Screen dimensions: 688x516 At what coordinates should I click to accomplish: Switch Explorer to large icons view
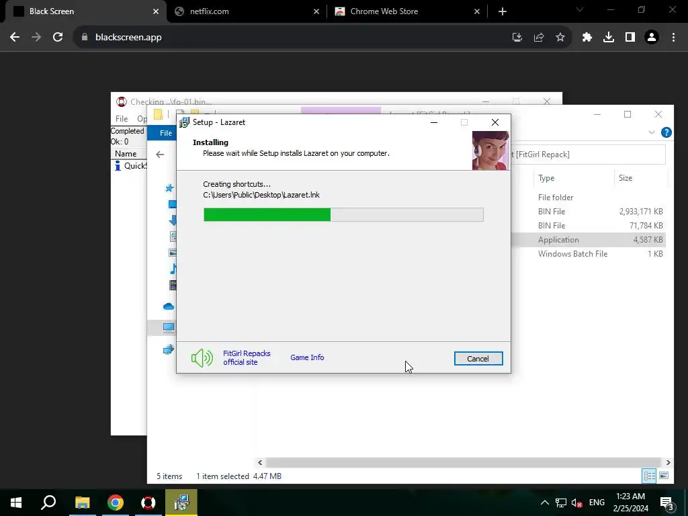664,476
